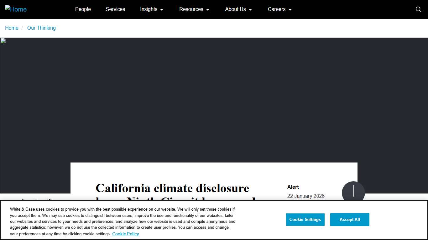The height and width of the screenshot is (240, 428).
Task: Select the Insights menu item
Action: (149, 9)
